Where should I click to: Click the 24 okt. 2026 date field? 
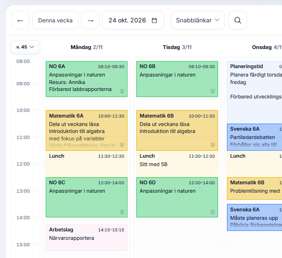(133, 20)
